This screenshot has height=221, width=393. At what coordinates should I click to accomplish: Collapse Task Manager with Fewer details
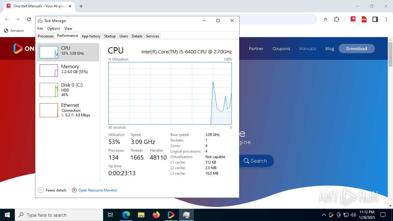coord(52,190)
